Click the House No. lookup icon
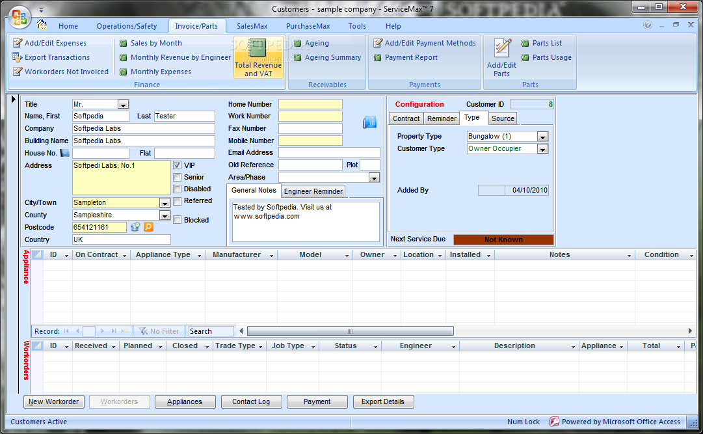703x434 pixels. 65,153
